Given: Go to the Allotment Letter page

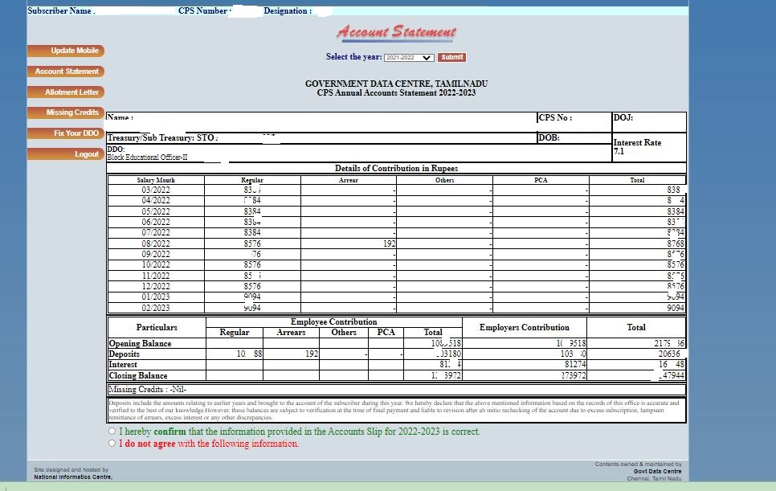Looking at the screenshot, I should tap(66, 92).
